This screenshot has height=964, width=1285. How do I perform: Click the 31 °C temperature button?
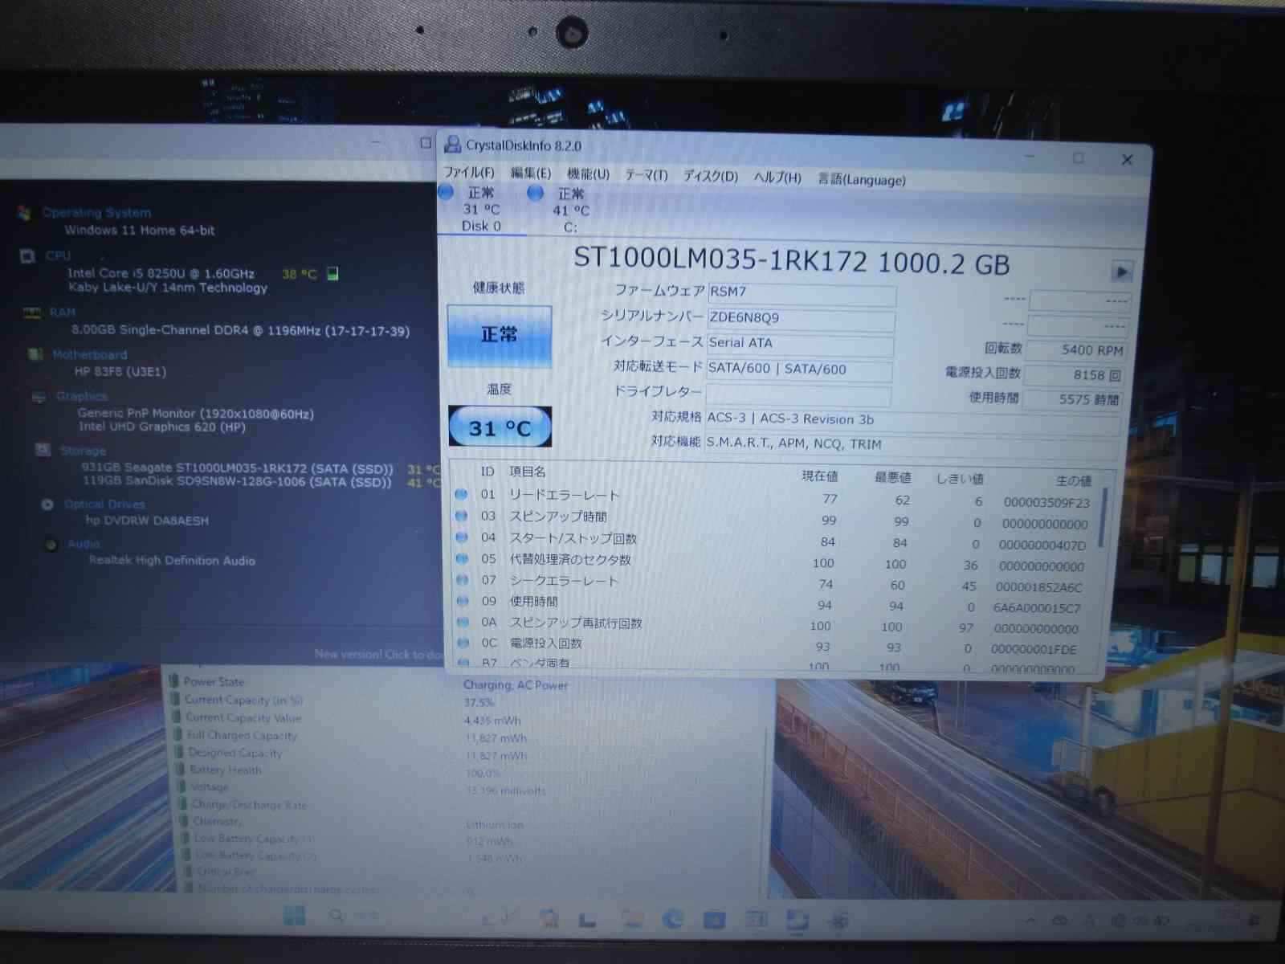point(500,427)
